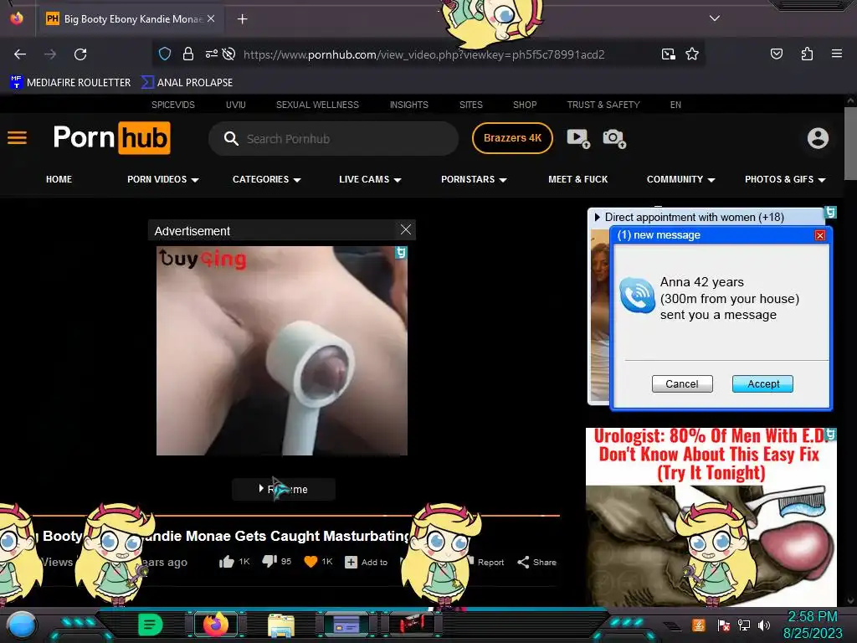Click the Pornhub logo
This screenshot has width=857, height=643.
pos(111,138)
